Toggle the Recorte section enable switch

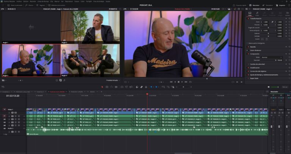pyautogui.click(x=249, y=46)
